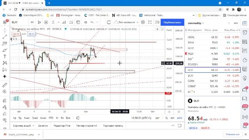
Task: Toggle hide all drawings eye icon
Action: tap(5, 120)
